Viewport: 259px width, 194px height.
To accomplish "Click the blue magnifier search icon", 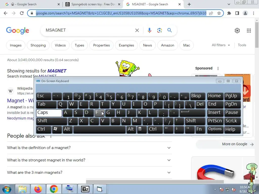I will 169,30.
